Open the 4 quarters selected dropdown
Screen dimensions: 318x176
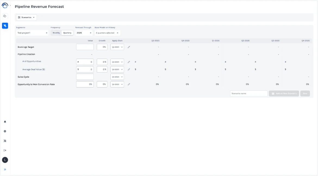(107, 33)
